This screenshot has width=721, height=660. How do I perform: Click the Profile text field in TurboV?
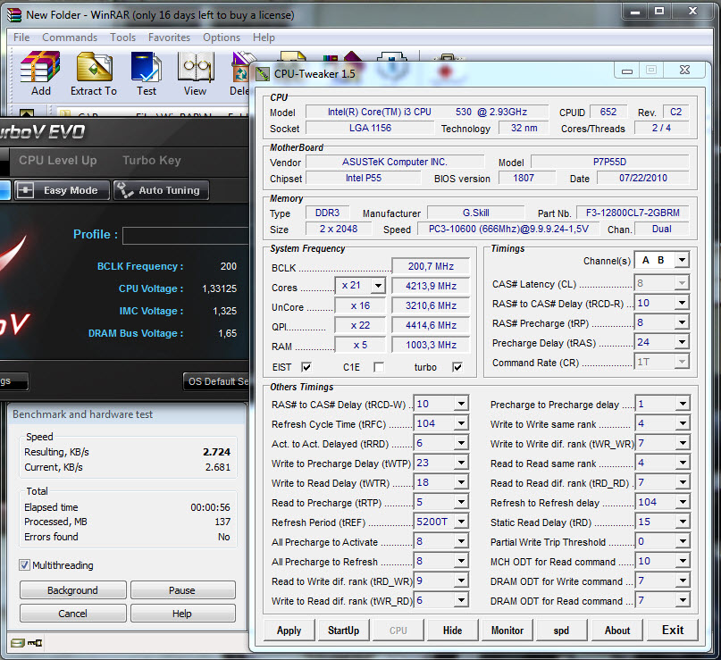pos(188,235)
